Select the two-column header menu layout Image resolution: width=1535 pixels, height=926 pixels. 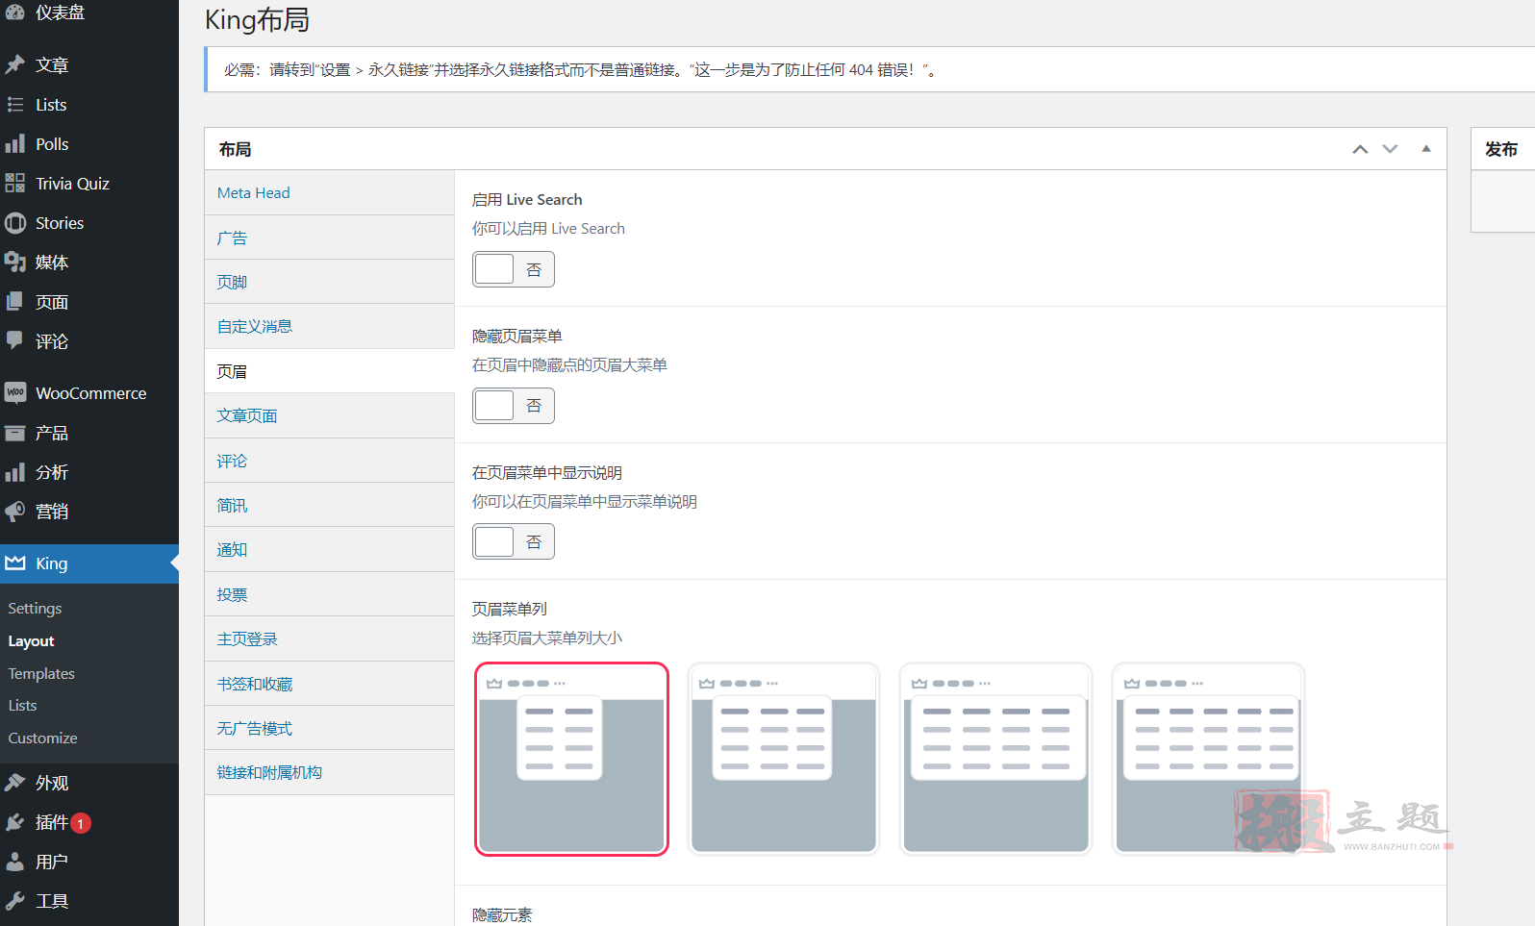[x=571, y=759]
